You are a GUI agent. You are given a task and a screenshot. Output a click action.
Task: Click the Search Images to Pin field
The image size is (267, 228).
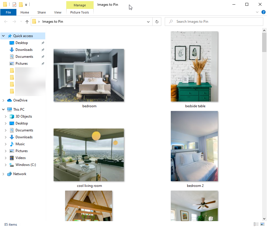coord(214,22)
